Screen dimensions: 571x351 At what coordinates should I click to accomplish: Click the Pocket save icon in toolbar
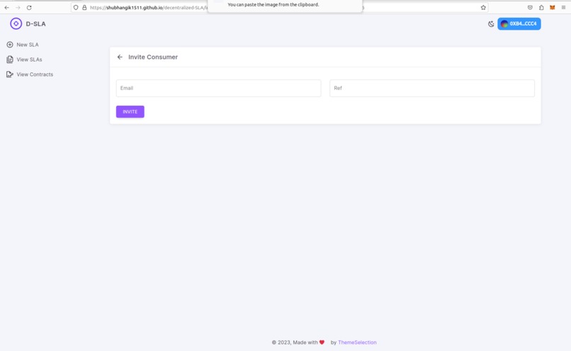[530, 7]
